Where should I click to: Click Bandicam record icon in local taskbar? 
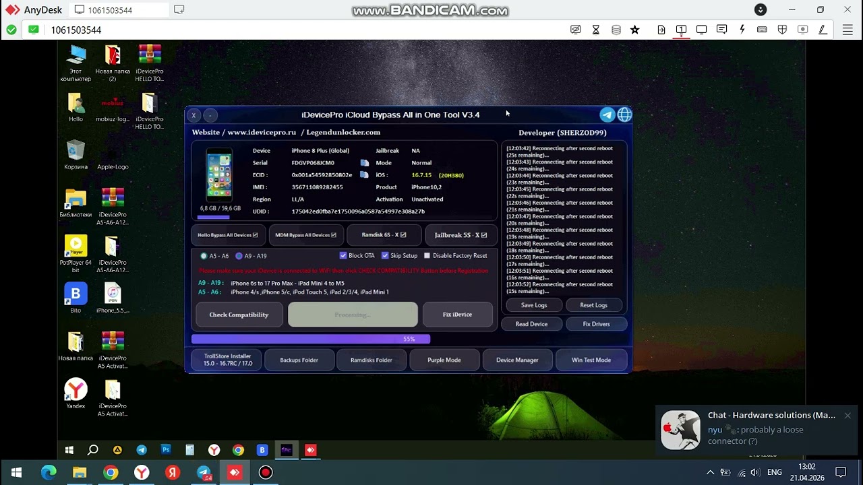point(266,473)
